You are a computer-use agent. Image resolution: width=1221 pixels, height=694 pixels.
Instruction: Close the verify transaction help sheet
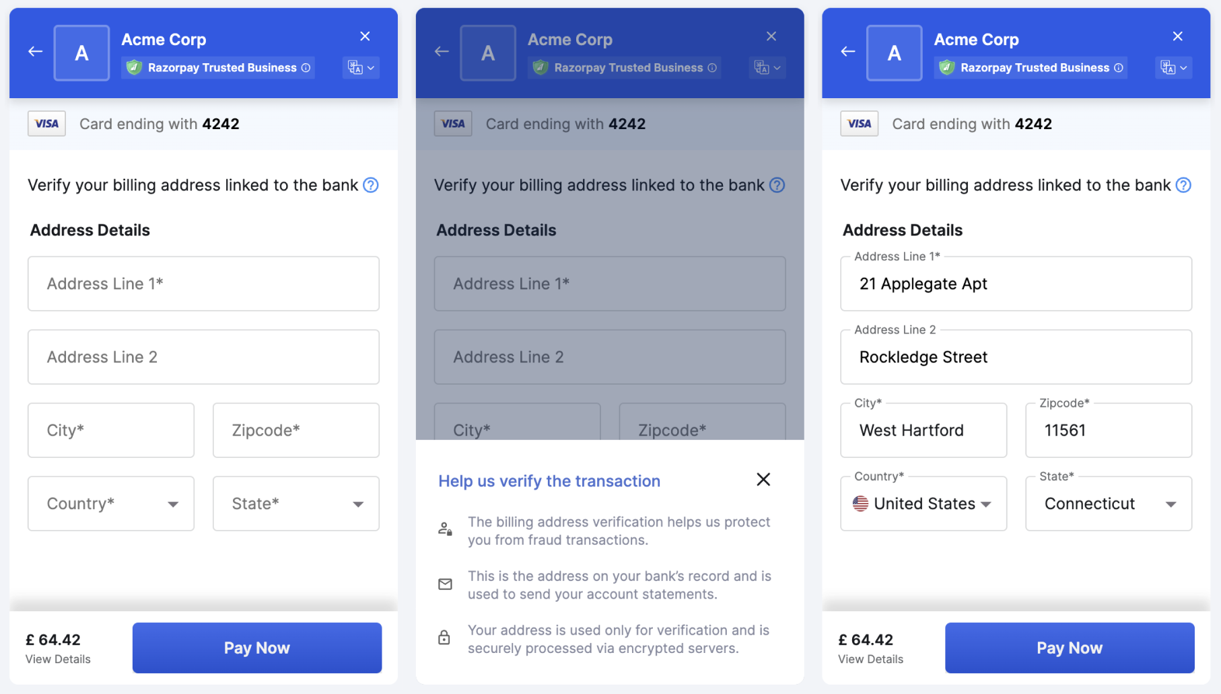[763, 479]
